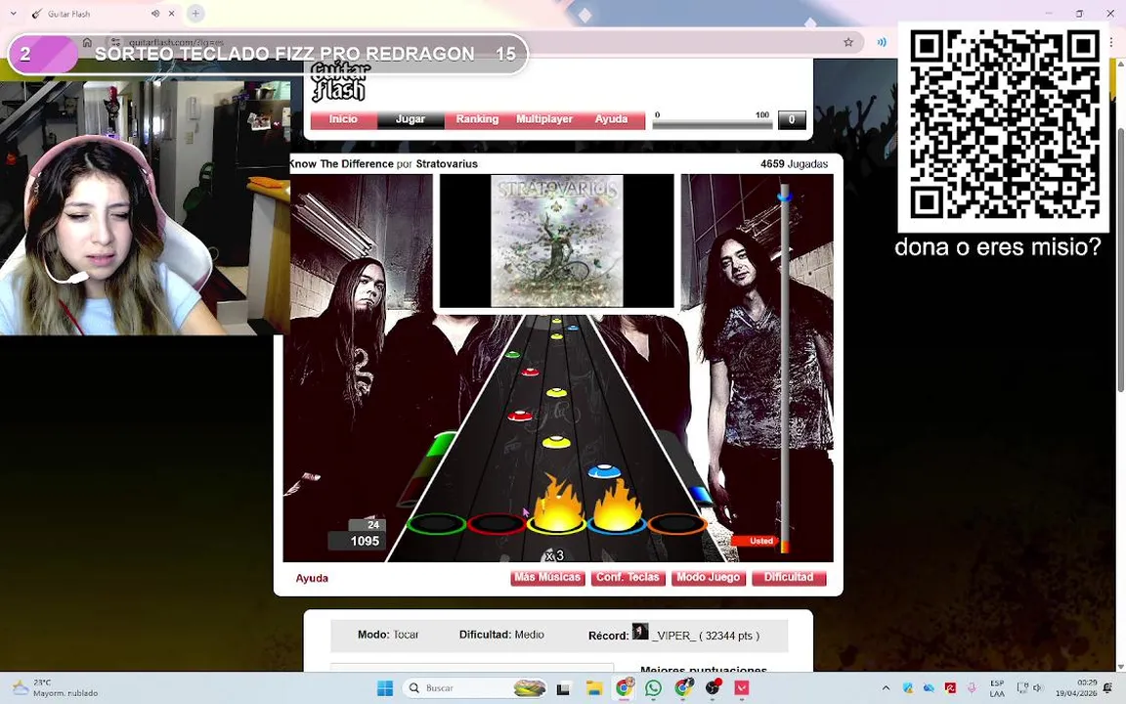This screenshot has width=1126, height=704.
Task: Open the Inicio menu item
Action: pos(343,119)
